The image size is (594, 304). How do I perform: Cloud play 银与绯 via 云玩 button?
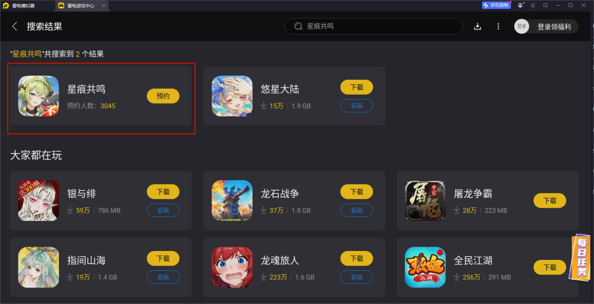pos(163,210)
